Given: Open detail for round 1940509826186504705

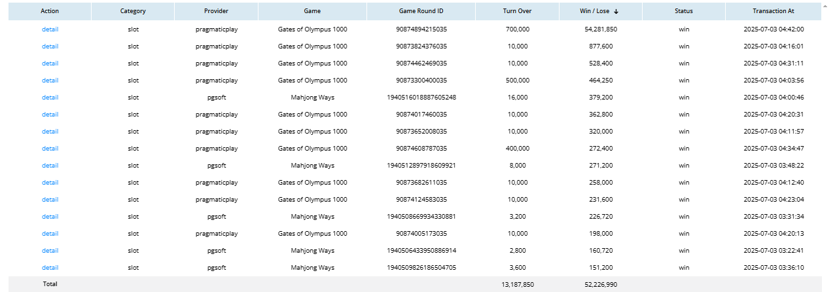Looking at the screenshot, I should click(50, 268).
